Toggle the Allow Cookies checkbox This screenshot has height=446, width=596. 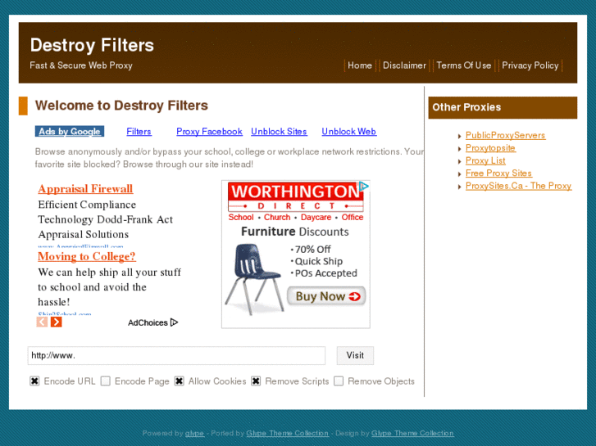180,381
